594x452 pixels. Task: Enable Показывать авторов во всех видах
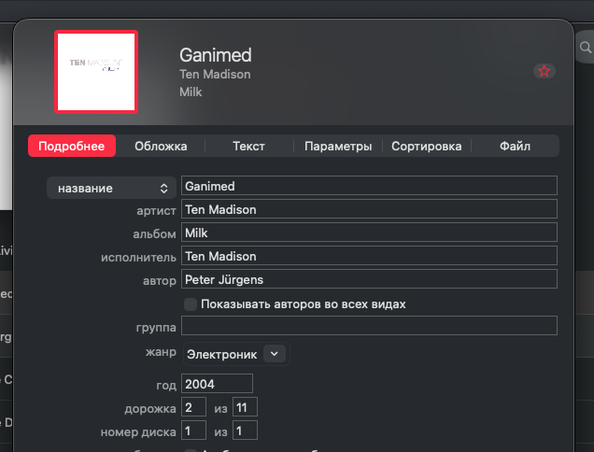tap(191, 304)
